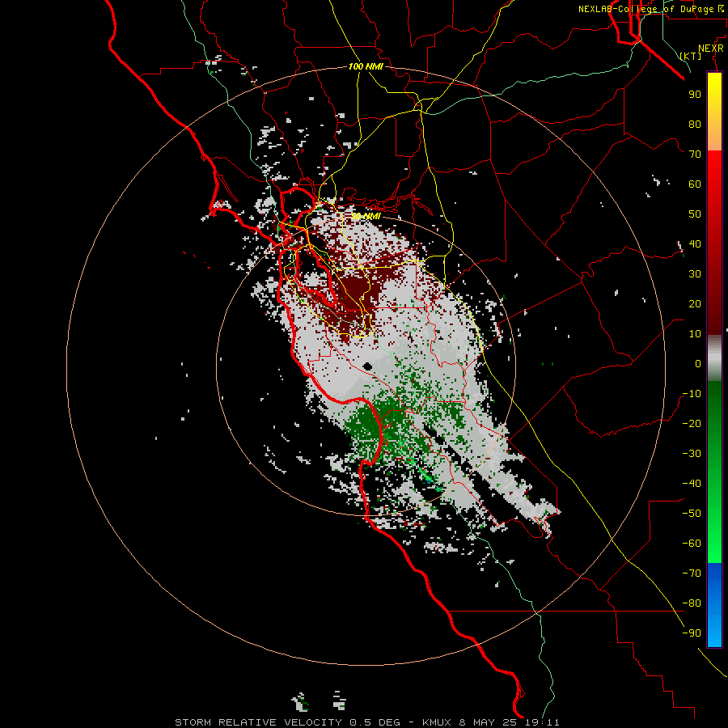Click the -90 value on the velocity scale

pos(692,633)
